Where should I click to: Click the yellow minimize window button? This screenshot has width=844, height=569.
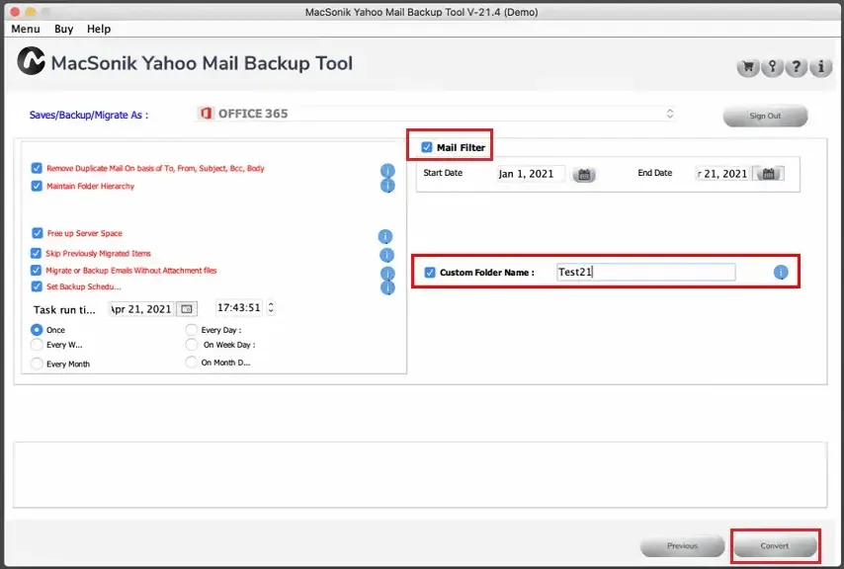[30, 11]
